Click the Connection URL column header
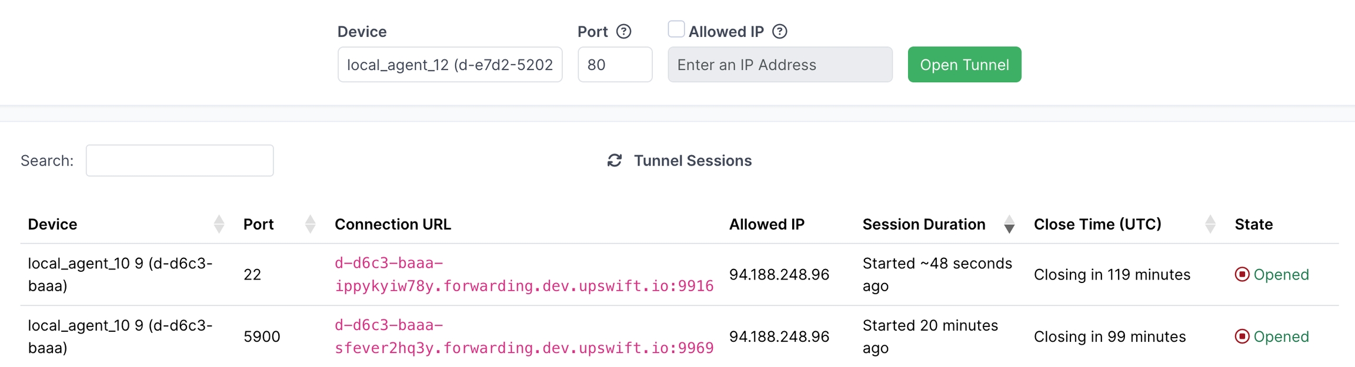 [393, 224]
